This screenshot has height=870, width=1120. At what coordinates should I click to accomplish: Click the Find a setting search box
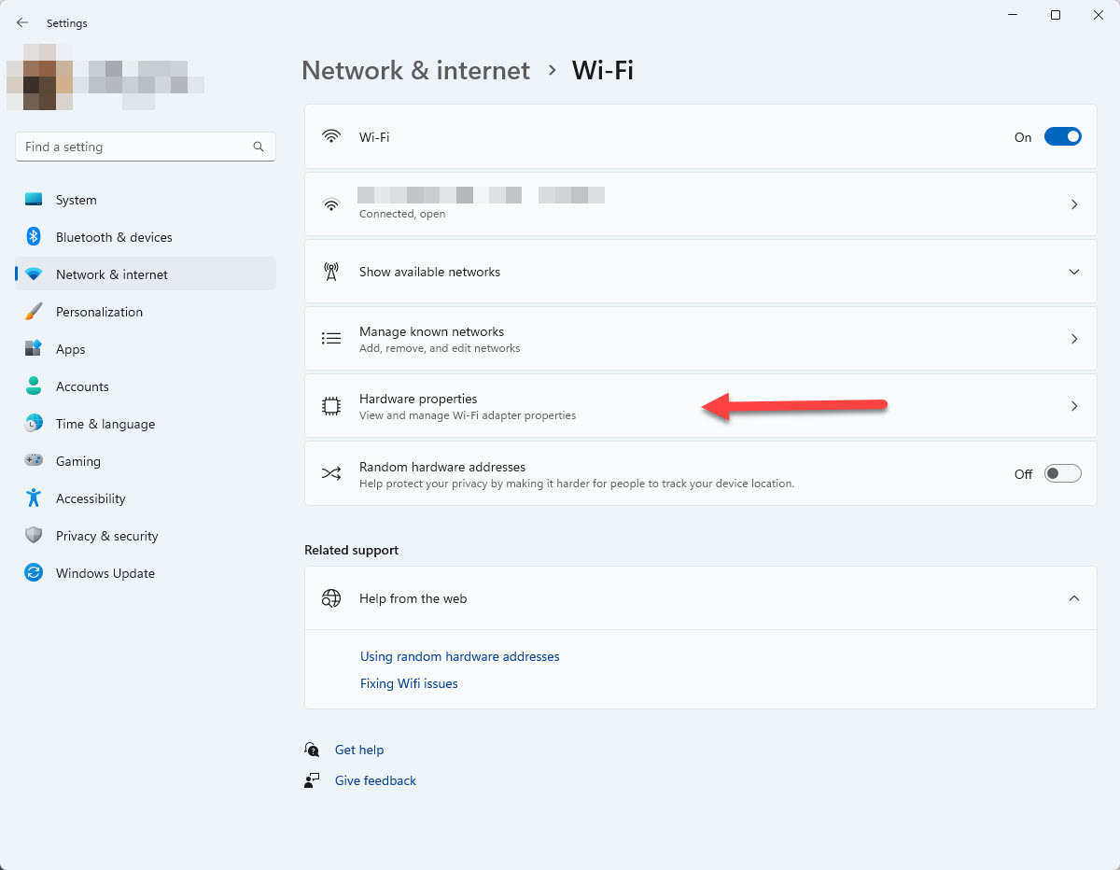click(x=135, y=147)
